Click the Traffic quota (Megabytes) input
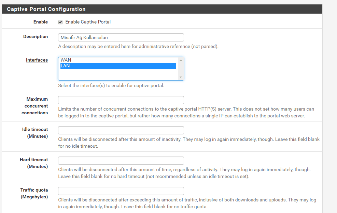This screenshot has height=213, width=337. [121, 191]
